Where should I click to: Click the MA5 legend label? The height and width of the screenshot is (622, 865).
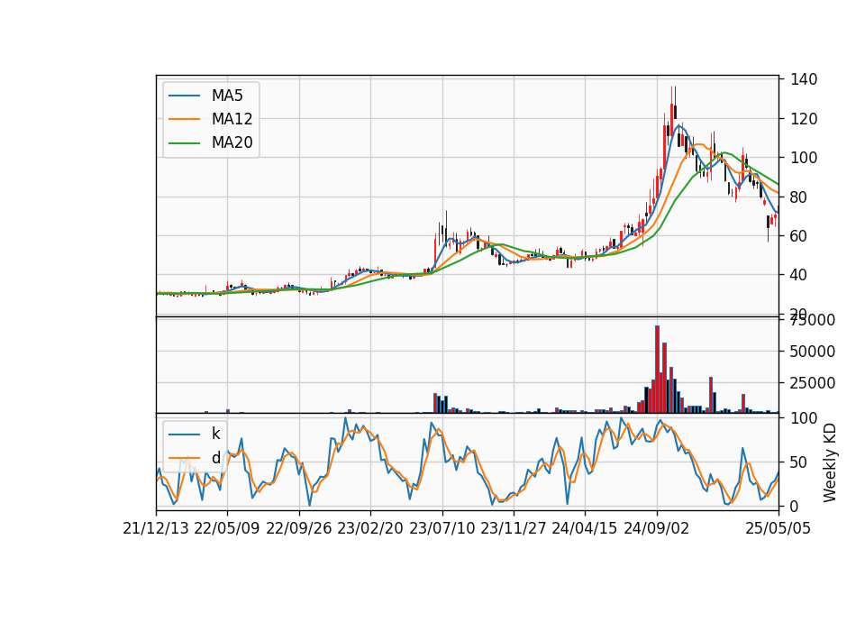[x=227, y=96]
